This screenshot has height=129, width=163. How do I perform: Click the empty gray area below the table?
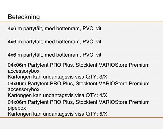pos(82,123)
